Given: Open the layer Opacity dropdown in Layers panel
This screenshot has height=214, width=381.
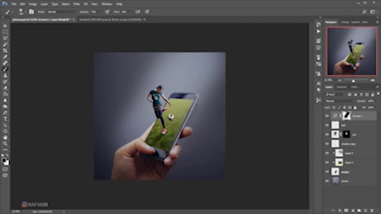Looking at the screenshot, I should pyautogui.click(x=377, y=101).
